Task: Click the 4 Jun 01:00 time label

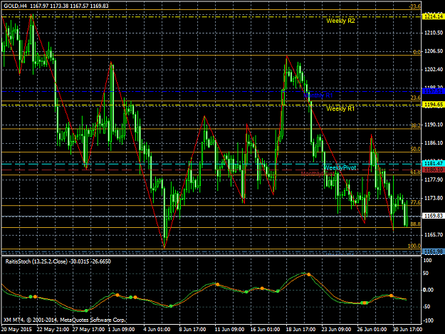Action: click(x=157, y=329)
